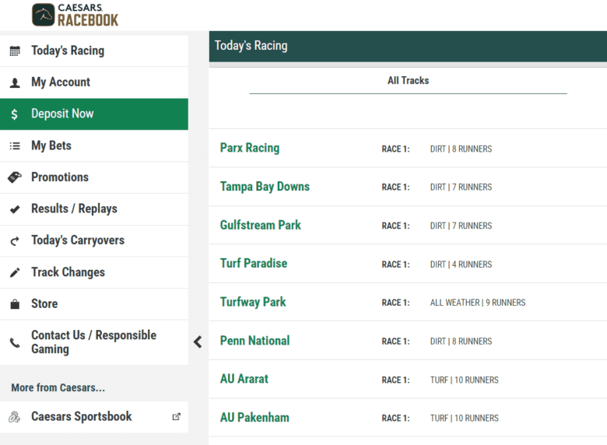Viewport: 607px width, 445px height.
Task: Click TURF | 10 RUNNERS for AU Ararat
Action: click(464, 380)
